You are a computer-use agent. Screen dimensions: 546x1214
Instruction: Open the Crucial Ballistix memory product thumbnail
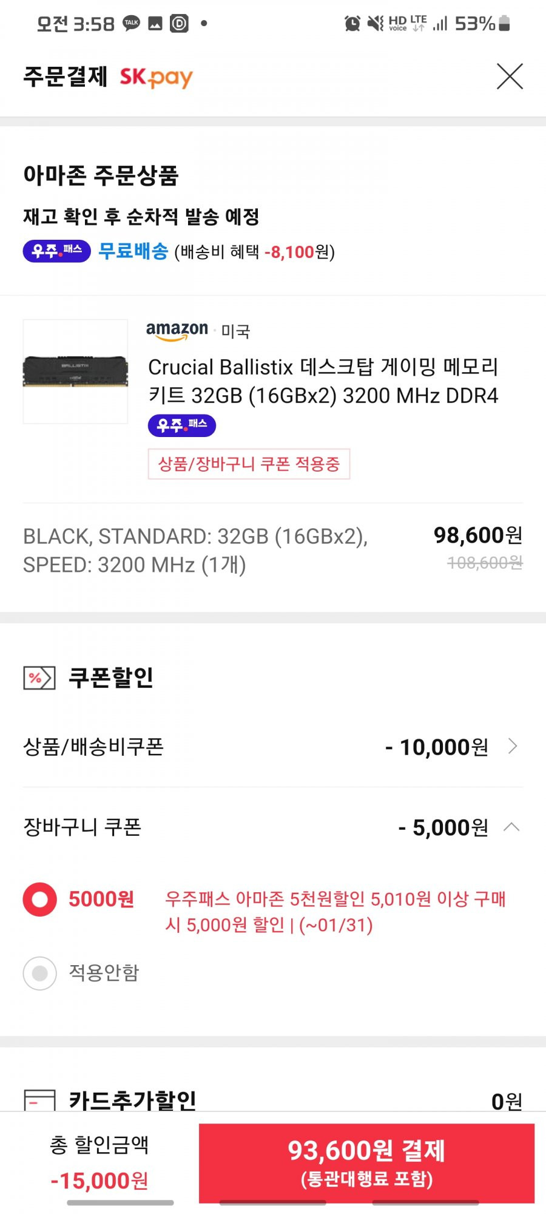tap(75, 371)
